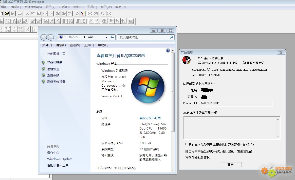Open the 窗口(W) menu

click(106, 7)
